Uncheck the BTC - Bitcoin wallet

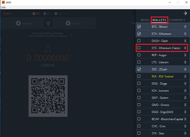pyautogui.click(x=139, y=27)
